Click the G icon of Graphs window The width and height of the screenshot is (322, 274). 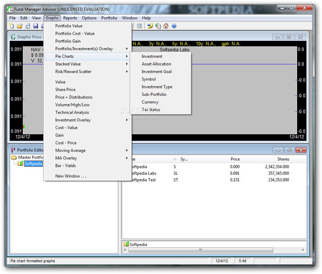[x=13, y=37]
